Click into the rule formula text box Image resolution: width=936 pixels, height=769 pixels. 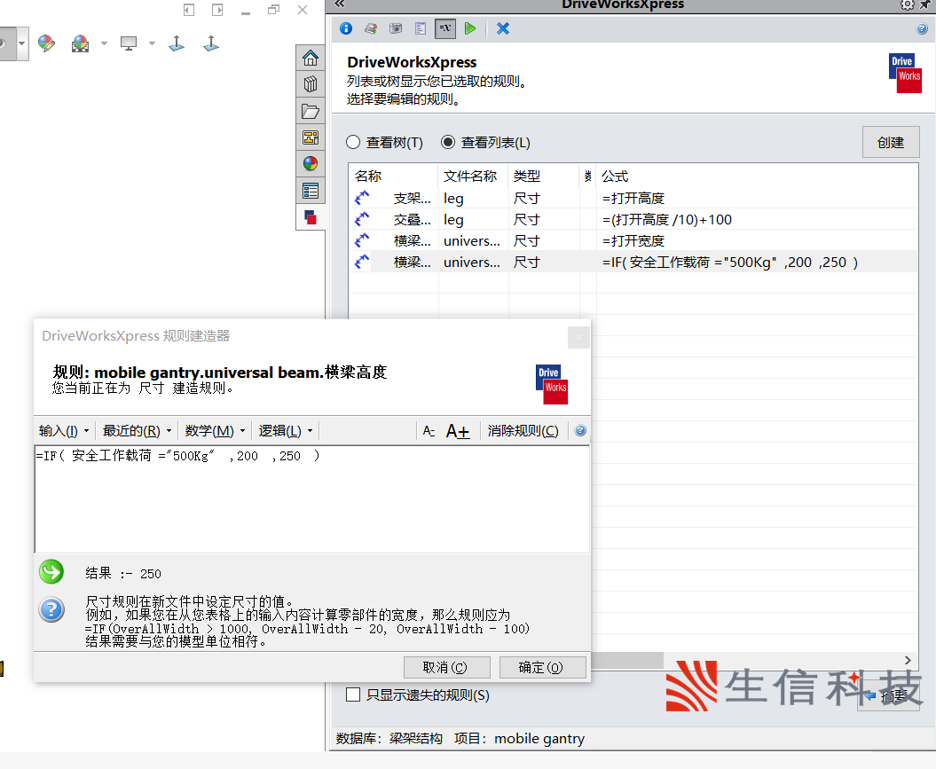pos(312,498)
